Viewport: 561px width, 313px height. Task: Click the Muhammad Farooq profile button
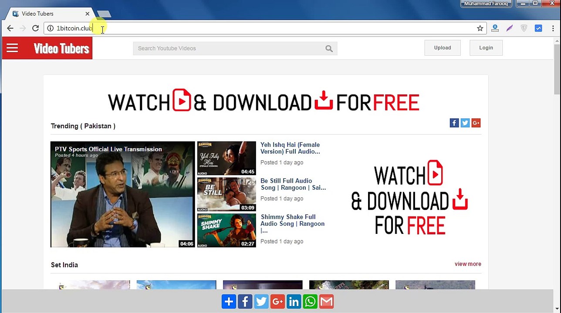(x=486, y=3)
